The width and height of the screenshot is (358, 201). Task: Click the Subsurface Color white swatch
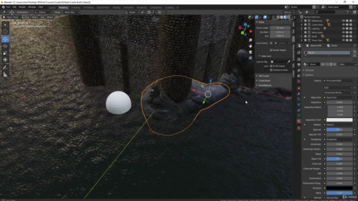click(340, 120)
